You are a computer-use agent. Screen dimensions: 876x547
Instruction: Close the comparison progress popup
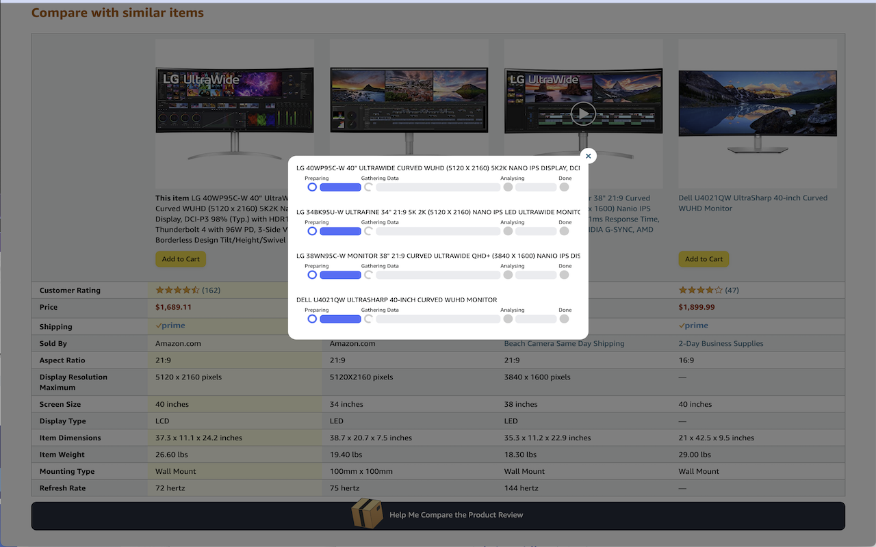coord(588,156)
